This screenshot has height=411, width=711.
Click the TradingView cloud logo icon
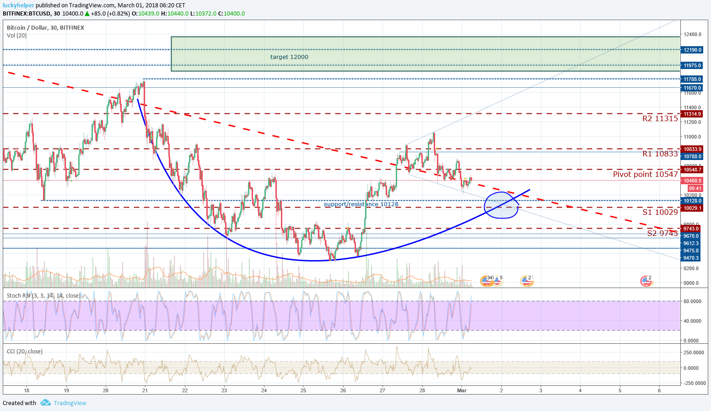(45, 403)
